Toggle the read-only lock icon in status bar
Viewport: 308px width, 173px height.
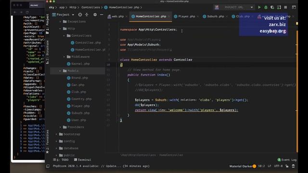tap(287, 166)
